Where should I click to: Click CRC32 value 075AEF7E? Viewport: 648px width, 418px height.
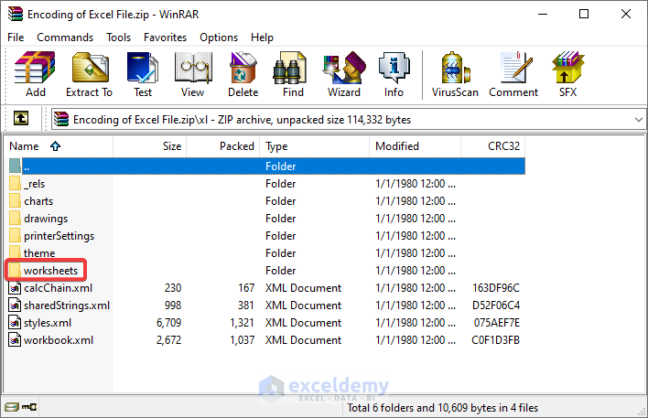[497, 322]
